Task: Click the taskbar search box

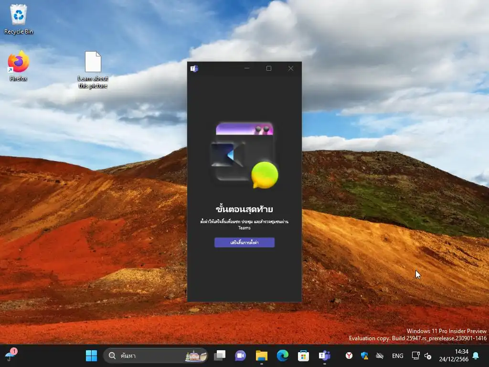Action: click(x=155, y=356)
